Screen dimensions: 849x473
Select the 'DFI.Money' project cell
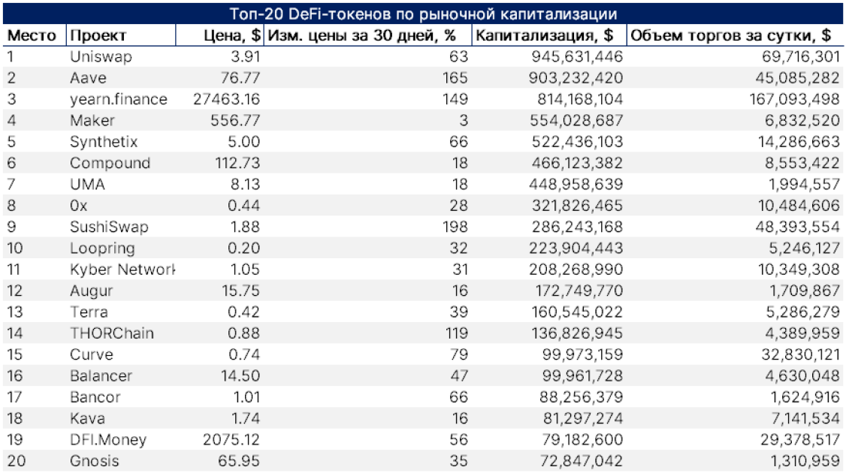pos(107,439)
